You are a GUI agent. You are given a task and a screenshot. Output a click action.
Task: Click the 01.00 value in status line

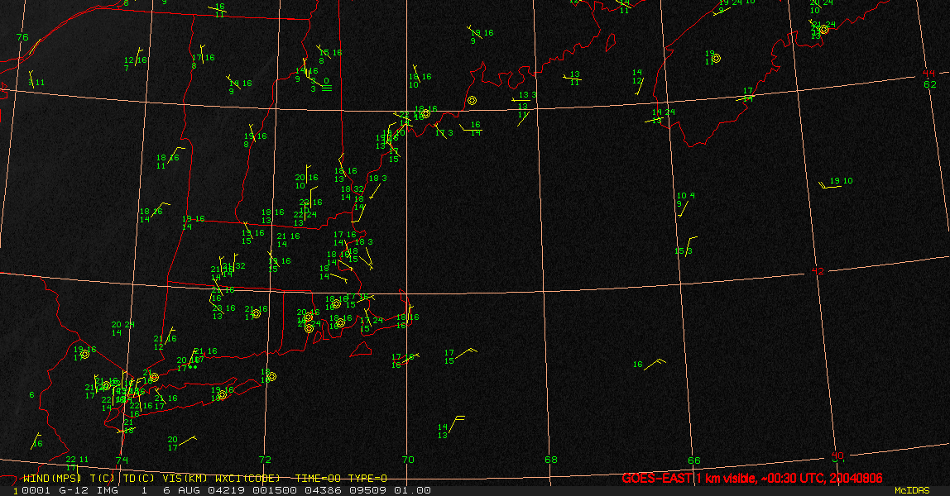point(413,490)
